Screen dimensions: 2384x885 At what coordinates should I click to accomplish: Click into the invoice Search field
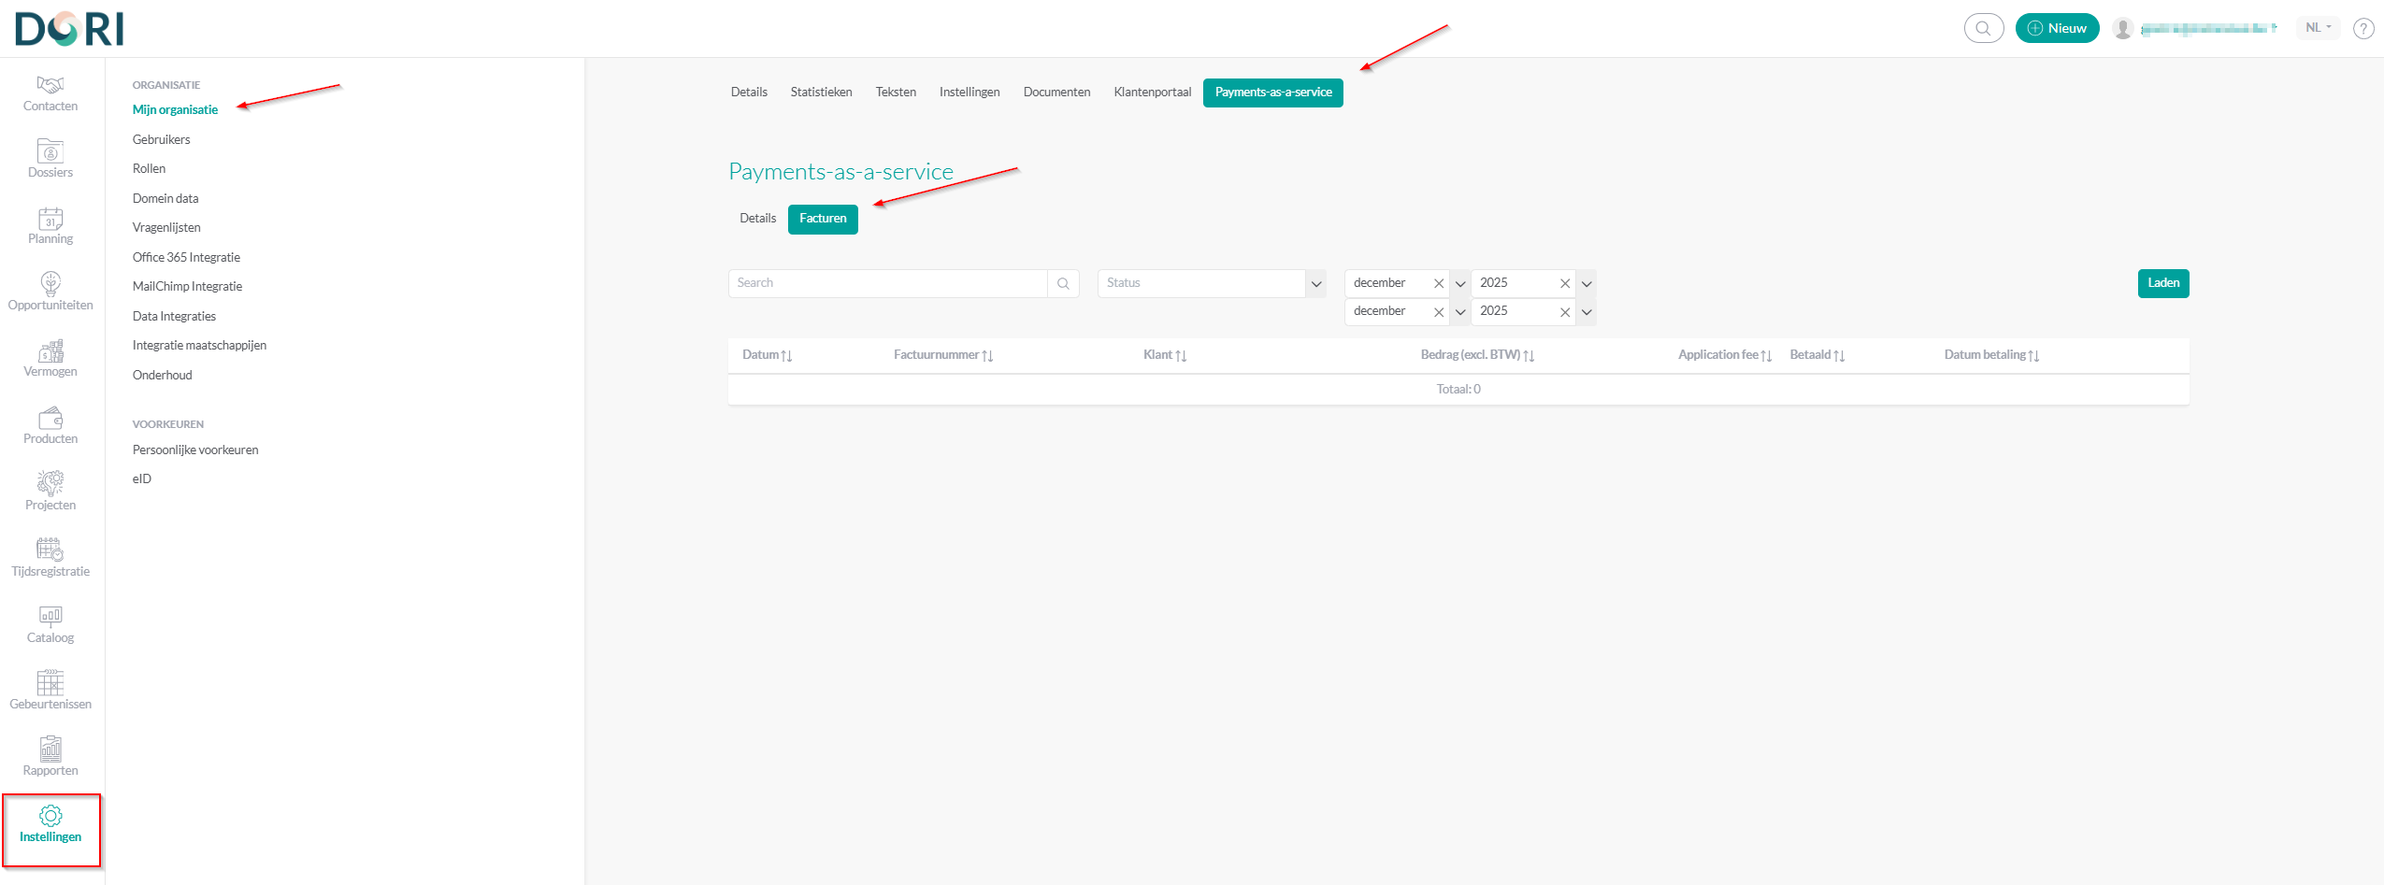[x=886, y=283]
